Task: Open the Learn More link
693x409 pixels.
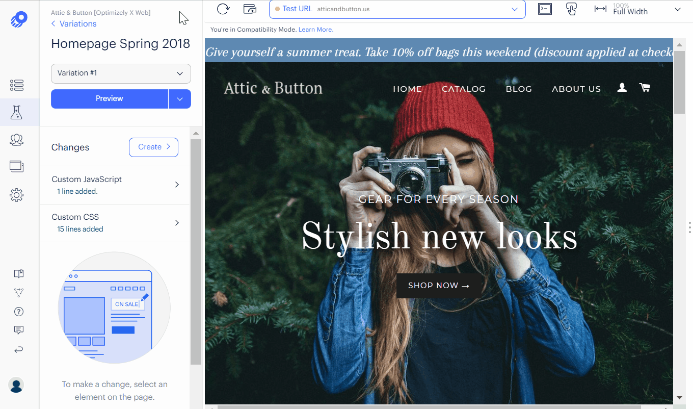Action: pos(316,30)
